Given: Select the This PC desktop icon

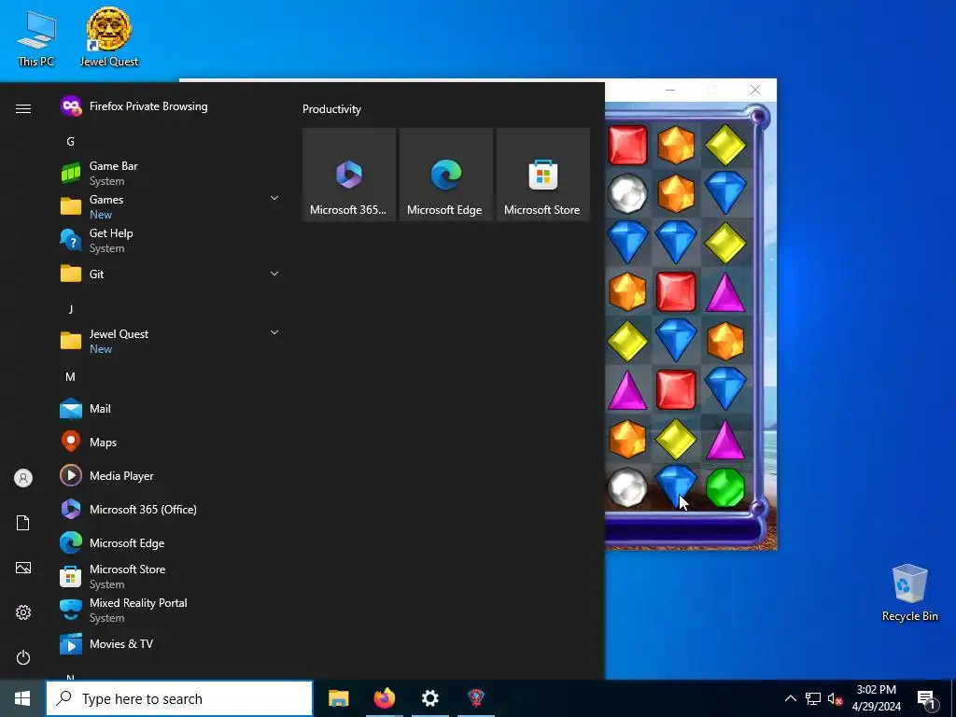Looking at the screenshot, I should click(x=36, y=39).
